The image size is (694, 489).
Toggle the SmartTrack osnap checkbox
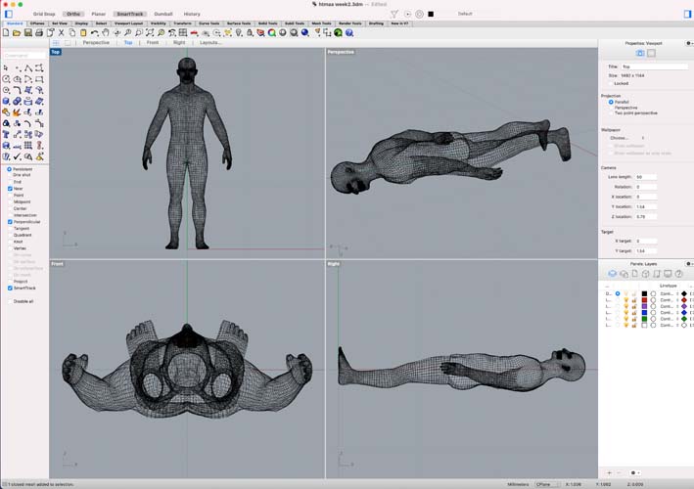tap(10, 289)
